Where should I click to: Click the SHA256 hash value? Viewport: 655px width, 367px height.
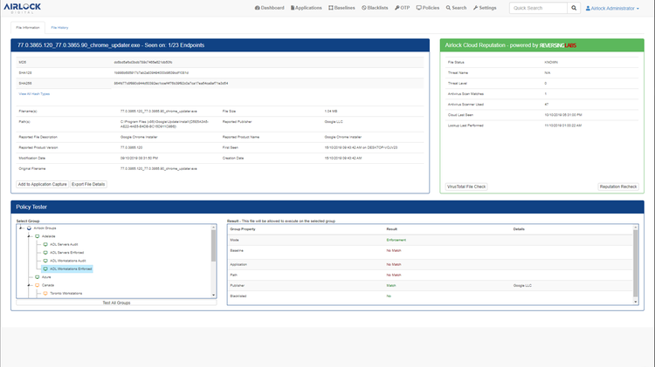coord(171,84)
